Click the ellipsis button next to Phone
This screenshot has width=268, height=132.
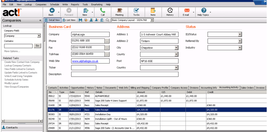(x=107, y=41)
